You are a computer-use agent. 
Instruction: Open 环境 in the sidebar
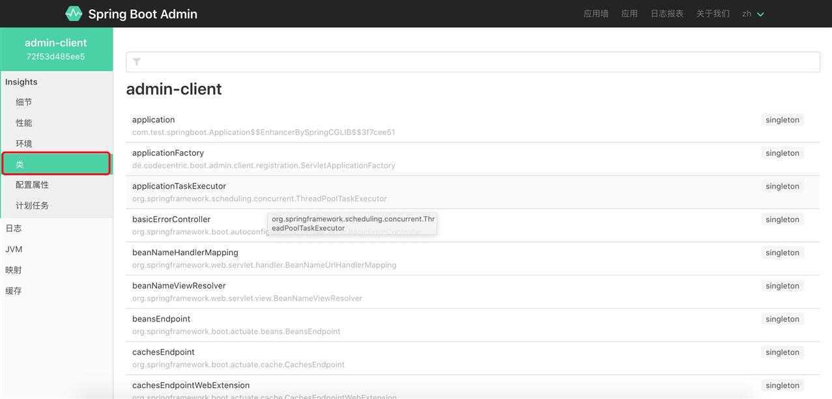[x=24, y=144]
